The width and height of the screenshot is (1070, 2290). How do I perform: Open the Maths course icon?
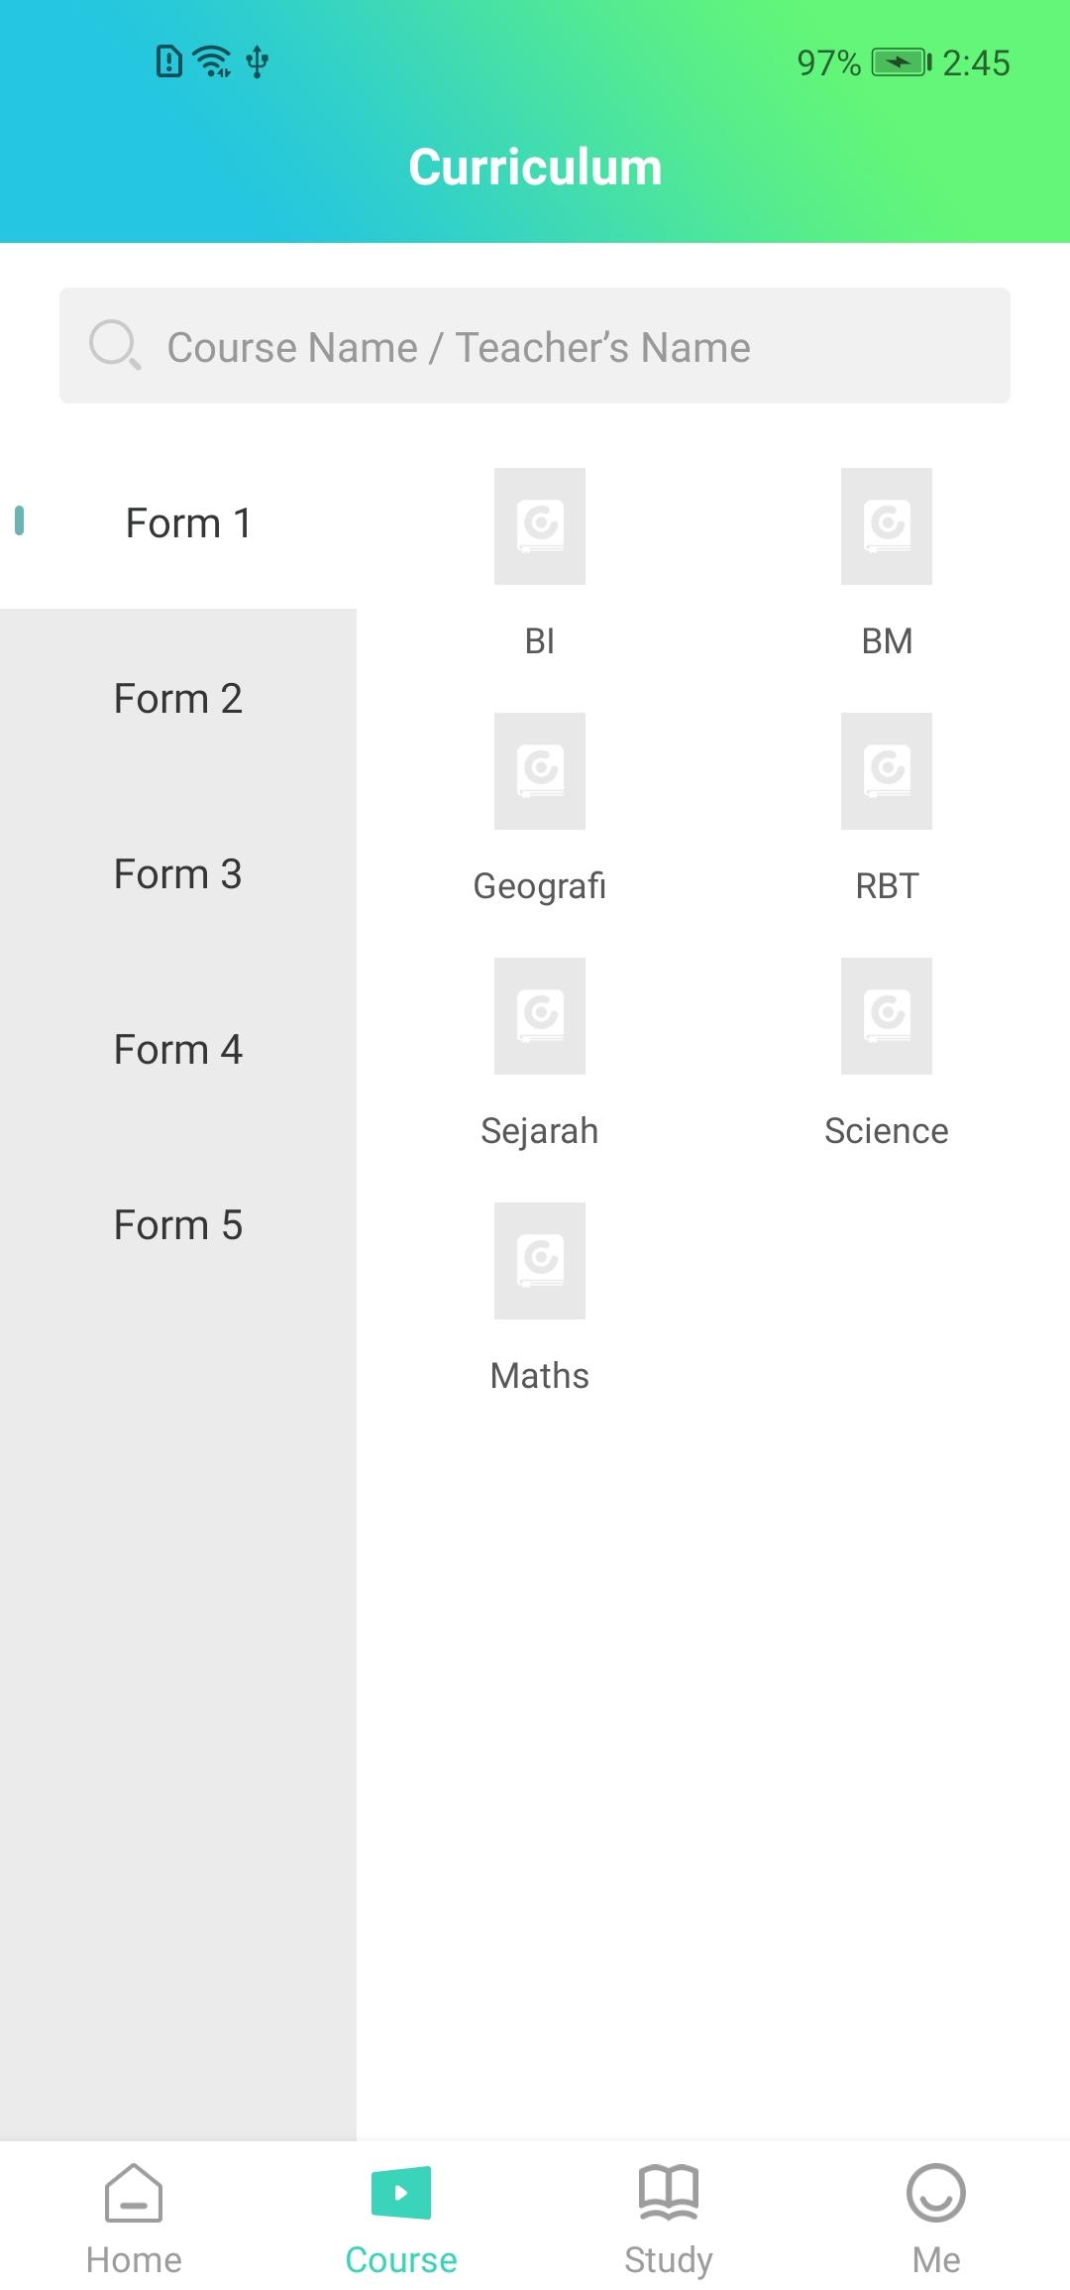[540, 1260]
